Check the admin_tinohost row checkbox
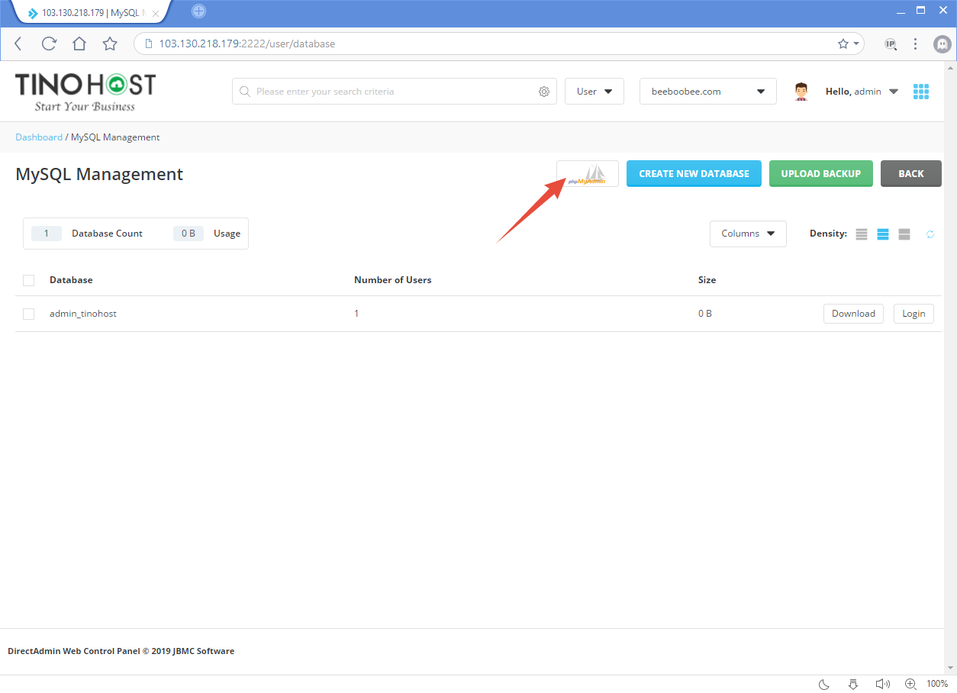Viewport: 957px width, 693px height. 28,313
